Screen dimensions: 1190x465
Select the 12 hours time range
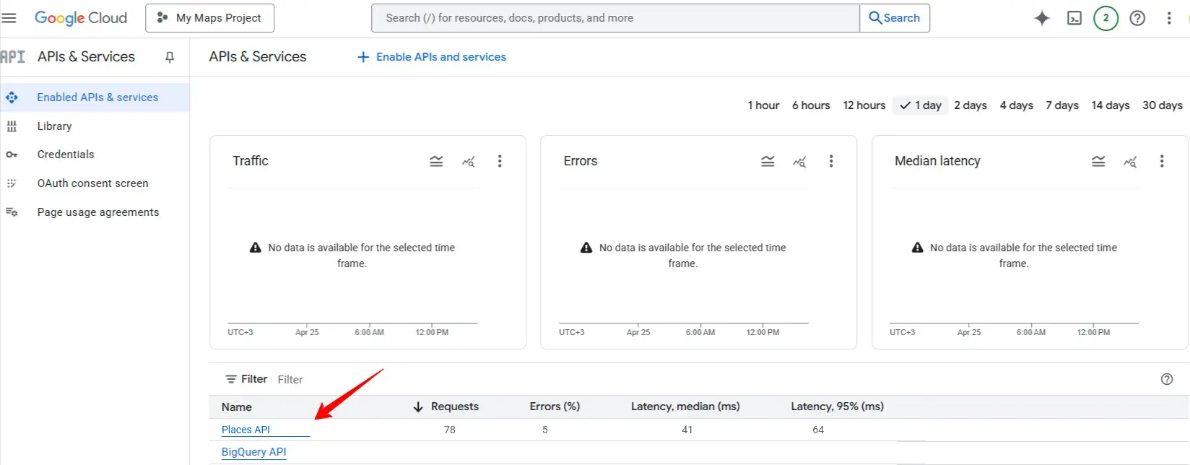864,105
